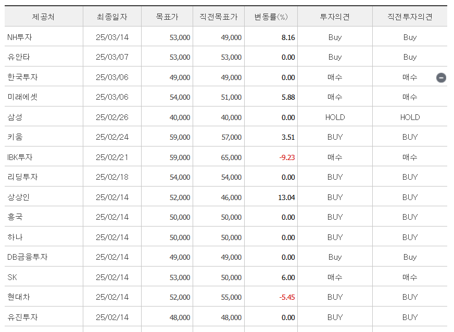454x332 pixels.
Task: Click the IBK투자 provider name
Action: click(x=20, y=157)
